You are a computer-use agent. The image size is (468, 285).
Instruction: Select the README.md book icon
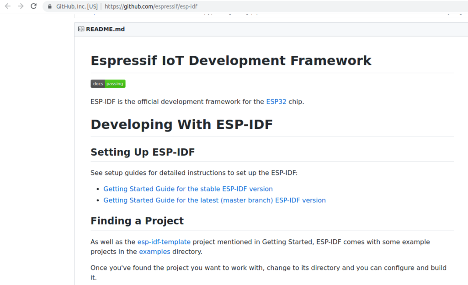(81, 29)
